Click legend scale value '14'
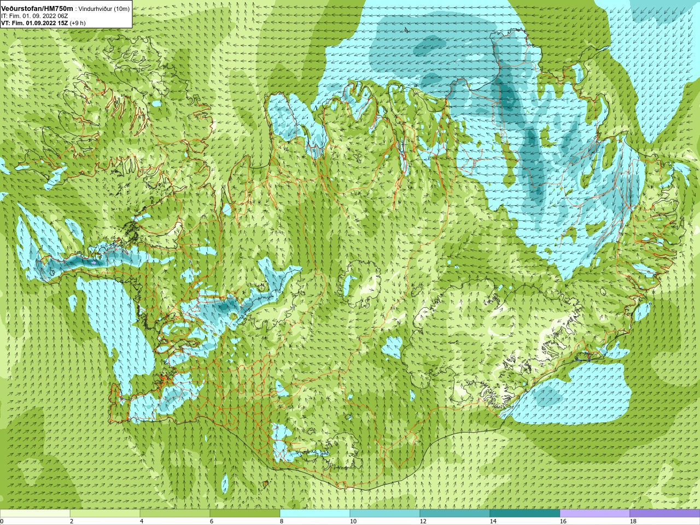700x525 pixels. (493, 521)
